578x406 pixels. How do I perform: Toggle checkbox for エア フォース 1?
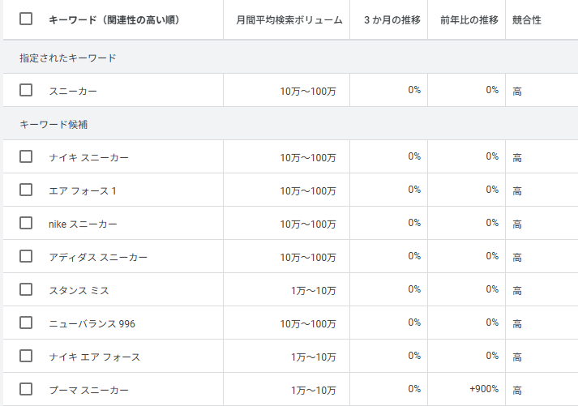point(26,190)
